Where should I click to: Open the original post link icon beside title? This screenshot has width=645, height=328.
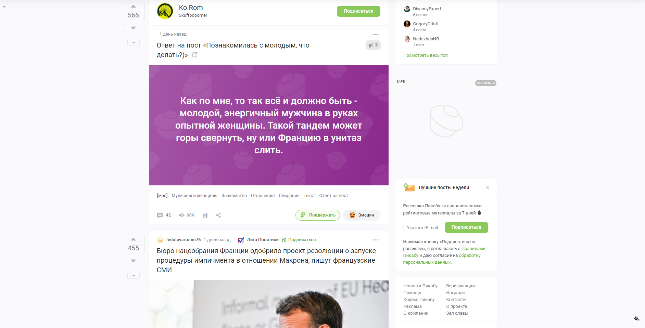click(x=195, y=55)
